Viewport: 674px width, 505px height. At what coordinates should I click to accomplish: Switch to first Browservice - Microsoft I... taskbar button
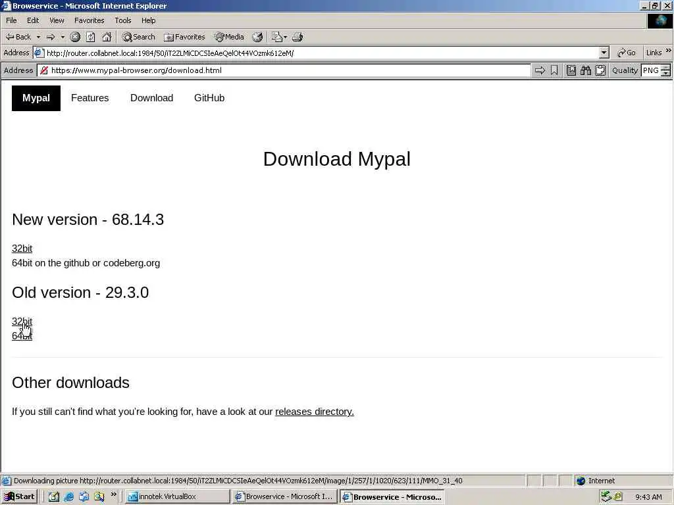[284, 497]
